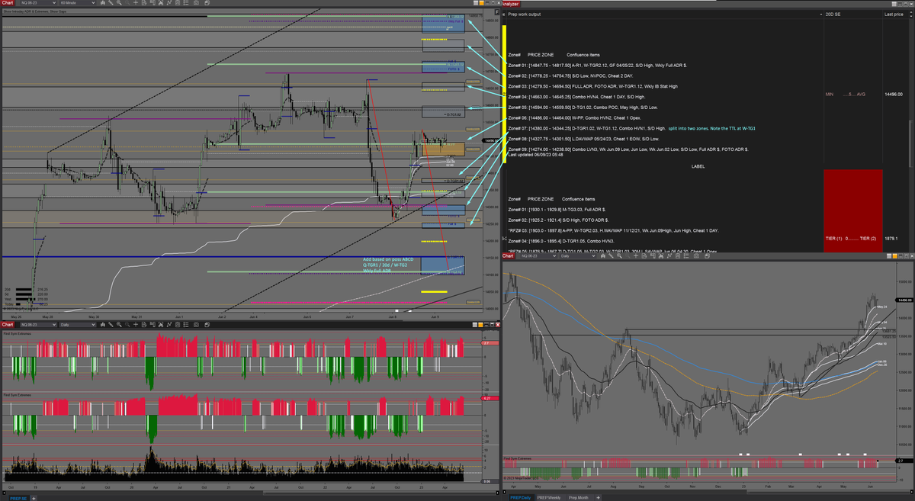Select crosshair cursor on bottom-right Daily chart
This screenshot has width=915, height=501.
coord(636,255)
